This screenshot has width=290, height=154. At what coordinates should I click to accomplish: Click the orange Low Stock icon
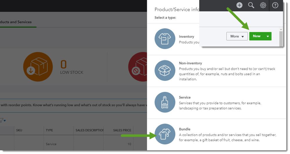(38, 67)
